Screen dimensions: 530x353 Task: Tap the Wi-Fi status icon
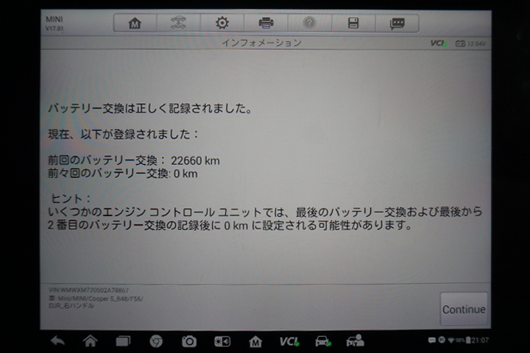tap(451, 340)
